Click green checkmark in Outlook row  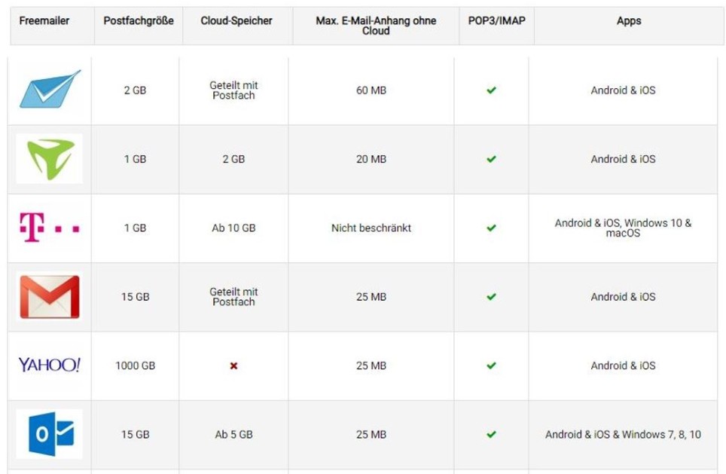point(491,435)
